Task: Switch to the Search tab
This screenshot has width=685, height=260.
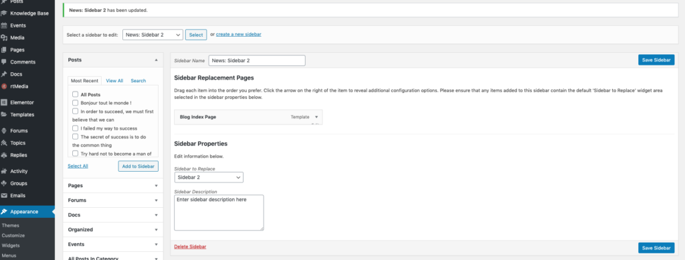Action: point(138,81)
